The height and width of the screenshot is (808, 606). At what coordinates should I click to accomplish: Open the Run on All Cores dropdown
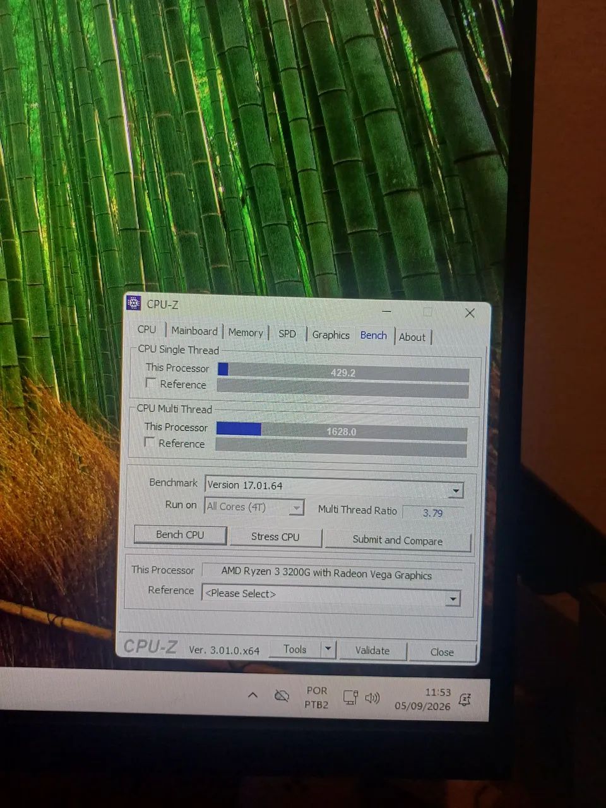[x=297, y=508]
